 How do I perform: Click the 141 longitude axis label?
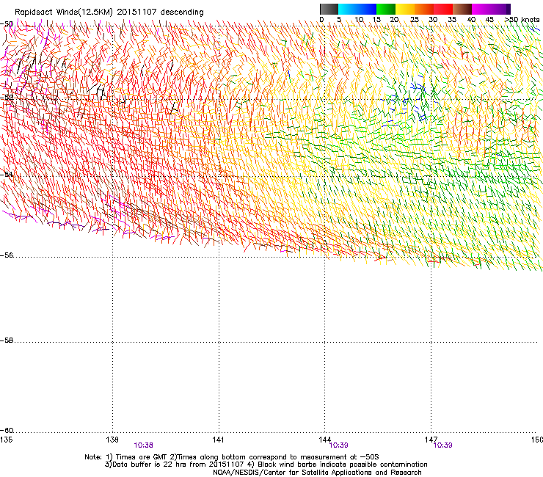point(218,440)
